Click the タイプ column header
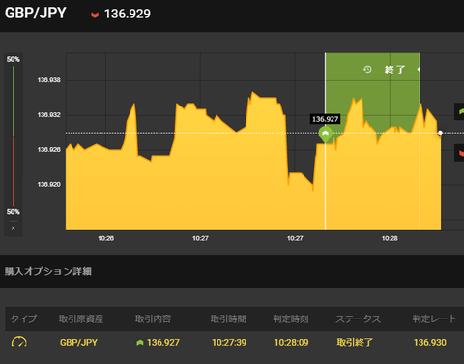 click(23, 318)
